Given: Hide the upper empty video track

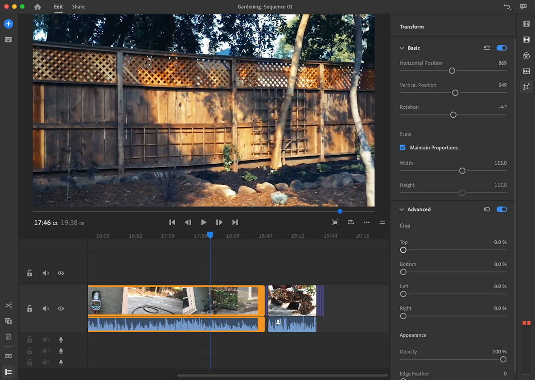Looking at the screenshot, I should 61,273.
